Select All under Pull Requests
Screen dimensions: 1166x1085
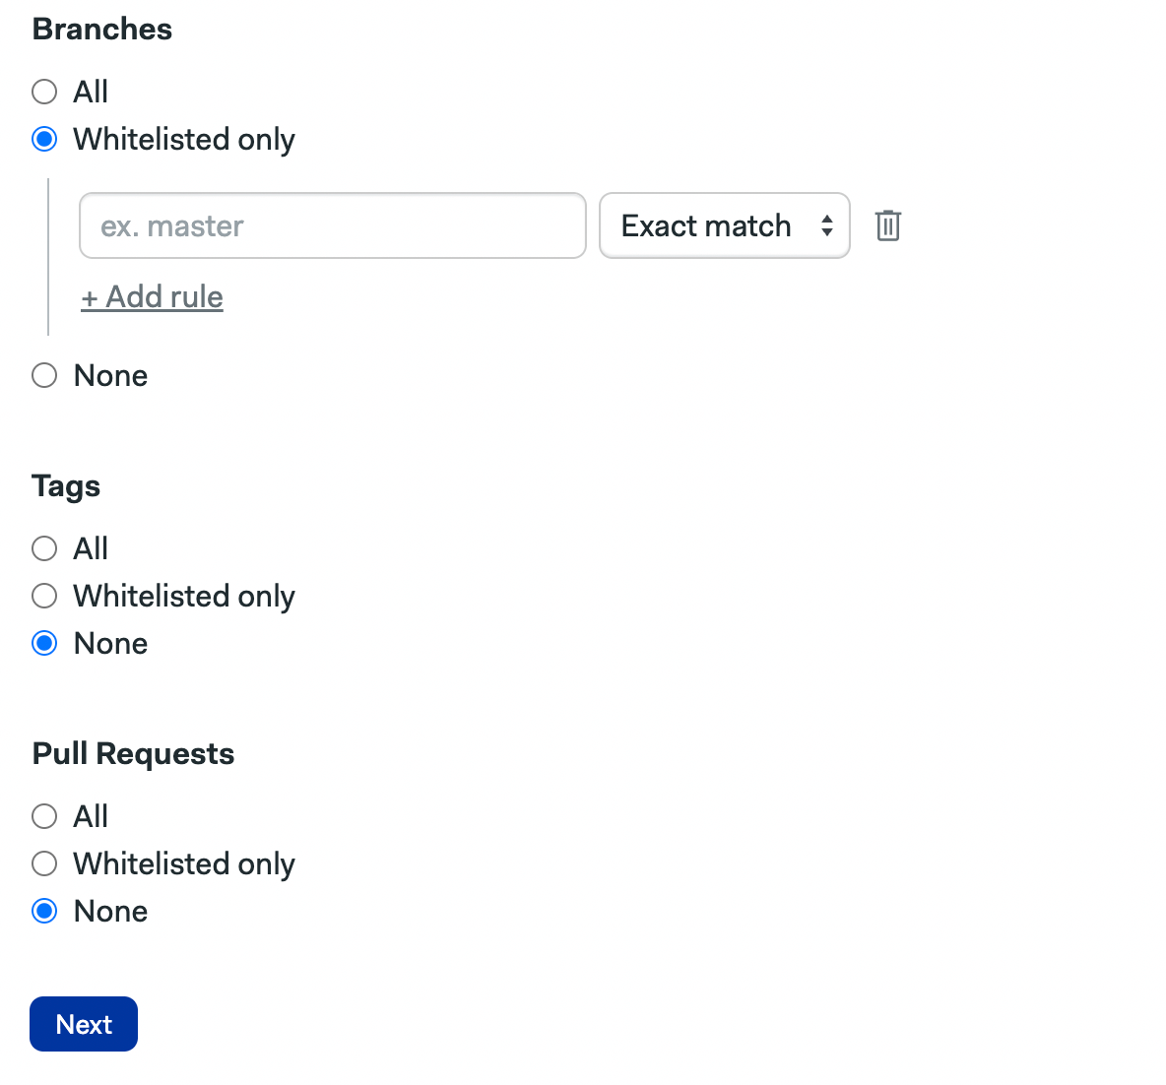click(x=43, y=816)
